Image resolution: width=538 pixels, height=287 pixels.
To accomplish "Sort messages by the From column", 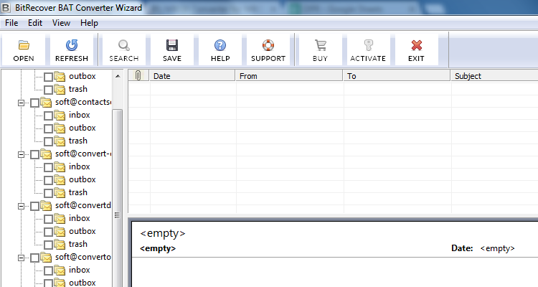I will 289,75.
